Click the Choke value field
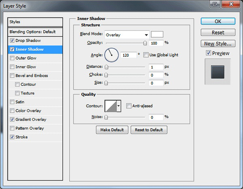Image resolution: width=243 pixels, height=189 pixels. click(x=156, y=75)
